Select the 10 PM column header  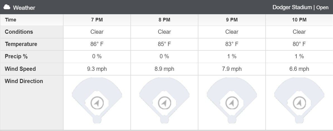pos(299,20)
